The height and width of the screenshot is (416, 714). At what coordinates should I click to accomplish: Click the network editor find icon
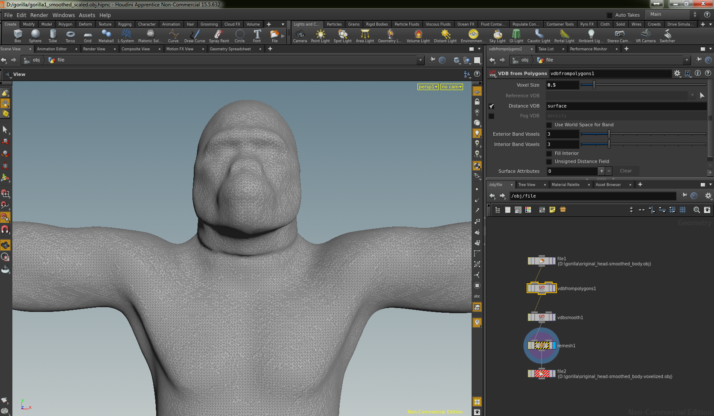pos(697,209)
